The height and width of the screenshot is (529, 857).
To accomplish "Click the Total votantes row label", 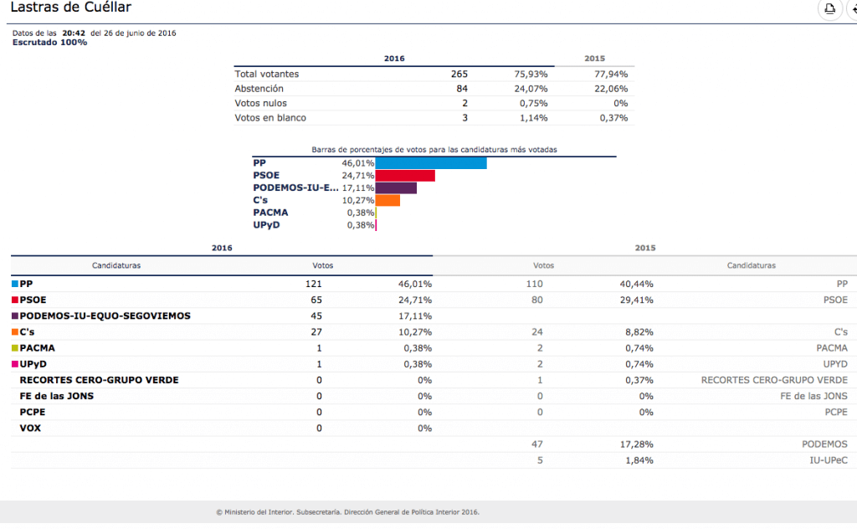I will point(266,74).
